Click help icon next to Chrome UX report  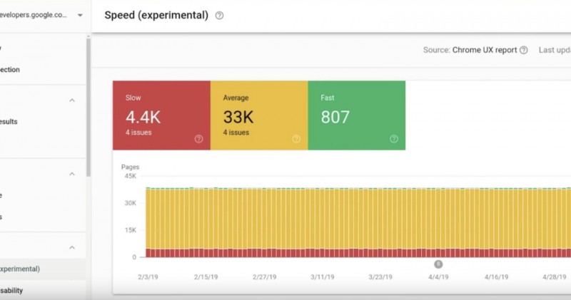[x=524, y=51]
